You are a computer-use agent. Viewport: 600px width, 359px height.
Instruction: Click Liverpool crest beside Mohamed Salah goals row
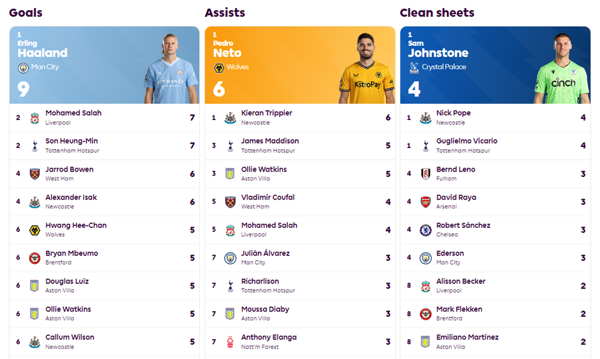(35, 118)
